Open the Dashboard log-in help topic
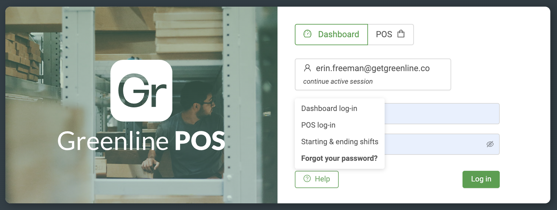This screenshot has height=210, width=557. pyautogui.click(x=329, y=109)
